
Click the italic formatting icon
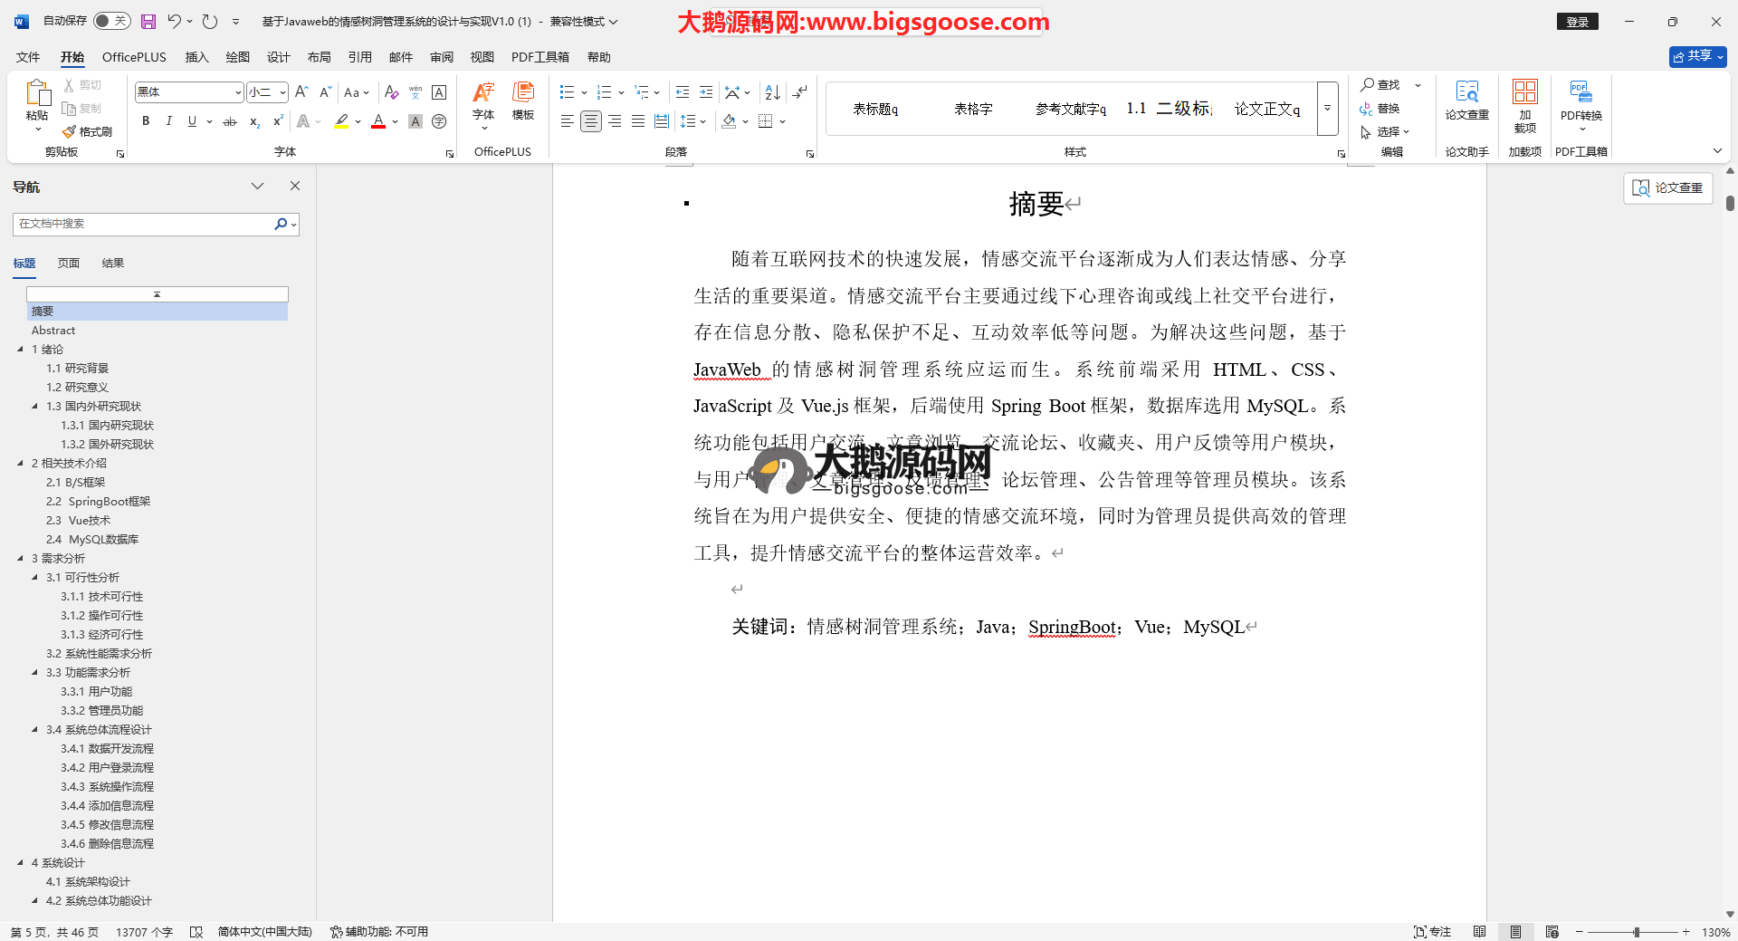(x=168, y=121)
